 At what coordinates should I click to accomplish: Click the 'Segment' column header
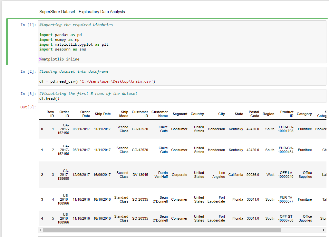pos(180,114)
